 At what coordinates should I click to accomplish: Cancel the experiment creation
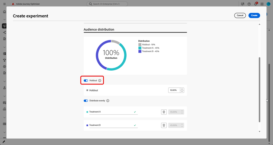click(240, 15)
